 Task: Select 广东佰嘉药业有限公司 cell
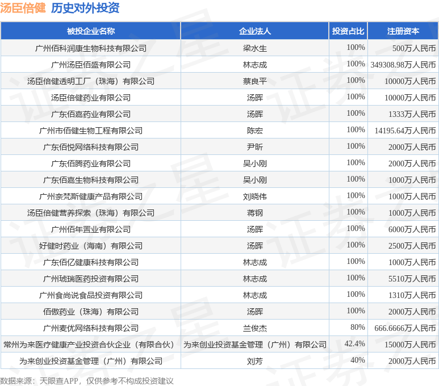pyautogui.click(x=91, y=114)
